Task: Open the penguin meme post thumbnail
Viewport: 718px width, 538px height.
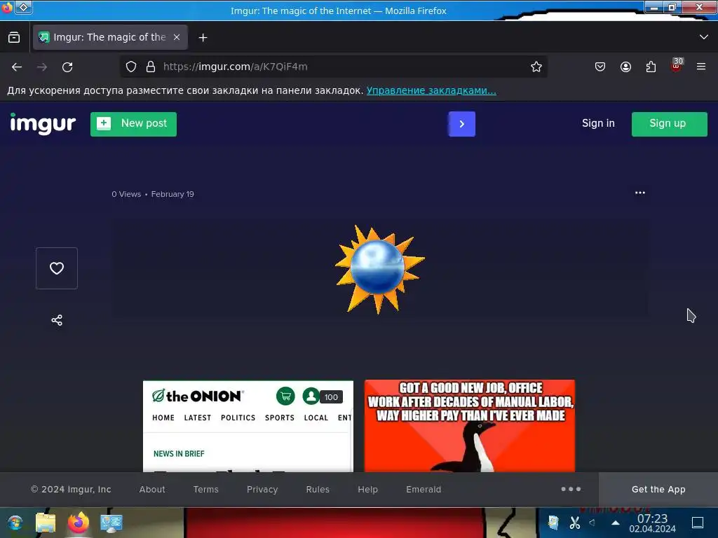Action: pos(469,425)
